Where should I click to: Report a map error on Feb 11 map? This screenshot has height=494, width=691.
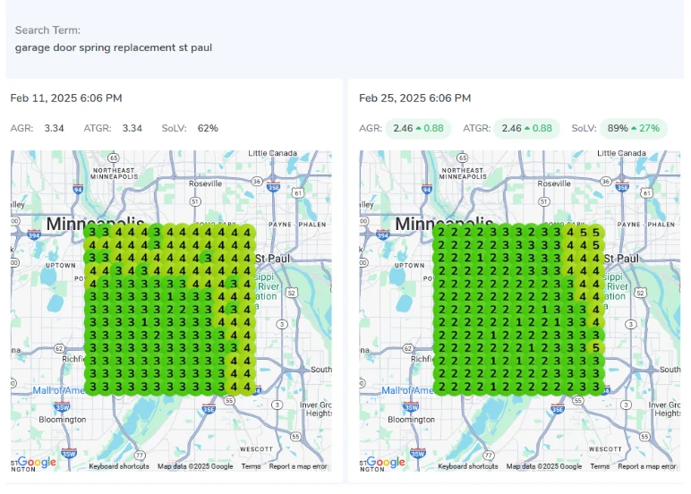tap(298, 466)
